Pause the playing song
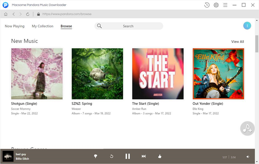 128,156
